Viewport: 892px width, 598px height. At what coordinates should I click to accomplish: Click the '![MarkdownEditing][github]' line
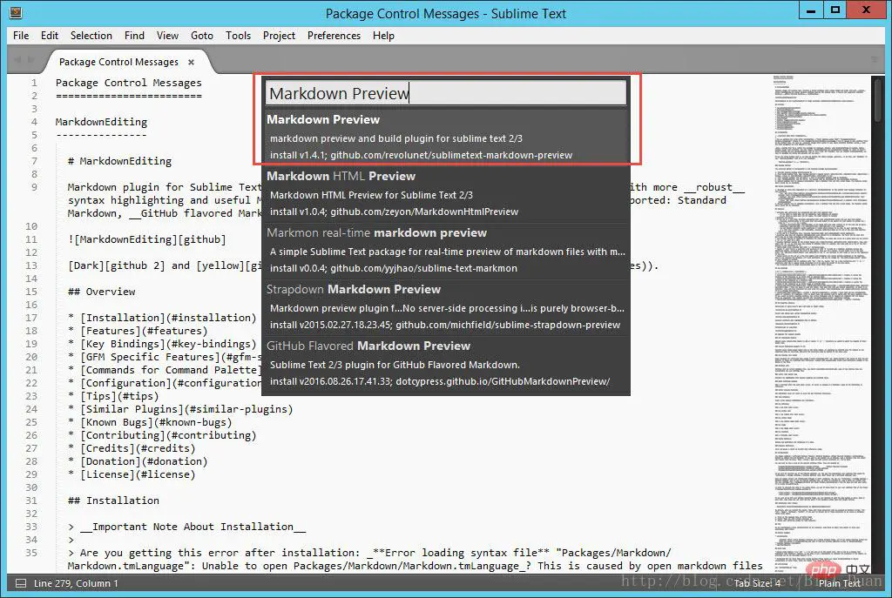146,240
